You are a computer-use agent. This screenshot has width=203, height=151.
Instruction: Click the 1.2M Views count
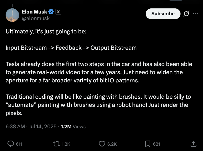click(73, 127)
